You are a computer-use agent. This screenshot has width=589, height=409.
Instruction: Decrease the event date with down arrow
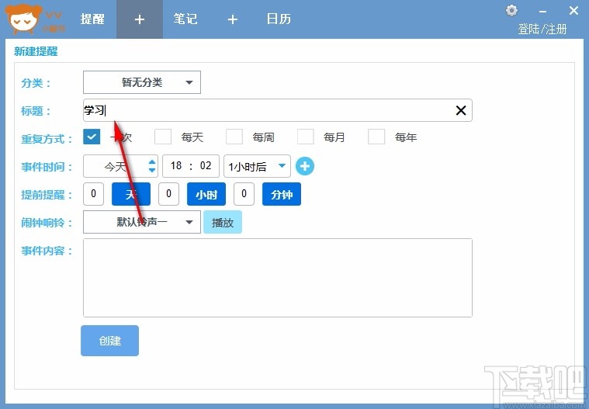click(152, 170)
